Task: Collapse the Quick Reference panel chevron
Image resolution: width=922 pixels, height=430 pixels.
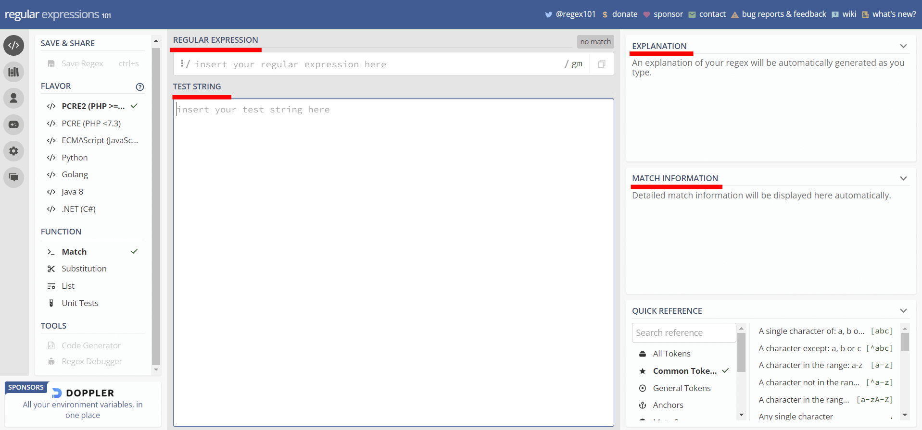Action: coord(903,311)
